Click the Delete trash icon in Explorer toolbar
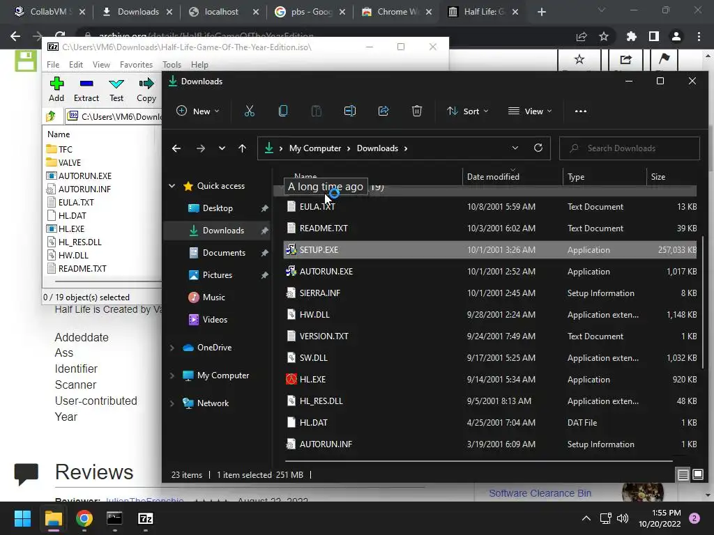 [417, 111]
